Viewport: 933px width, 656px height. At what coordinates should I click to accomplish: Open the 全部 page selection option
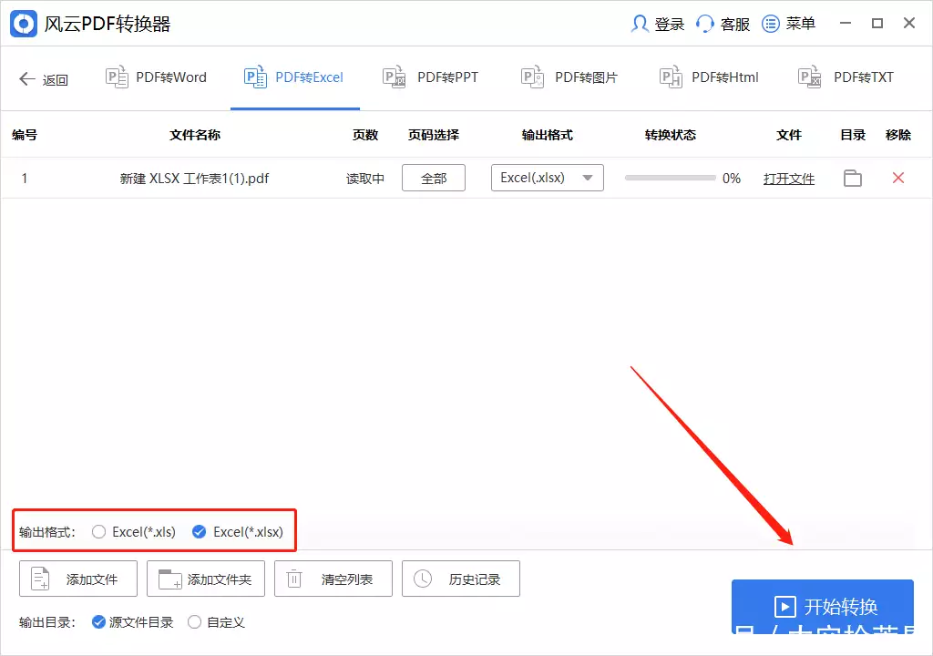click(x=434, y=178)
